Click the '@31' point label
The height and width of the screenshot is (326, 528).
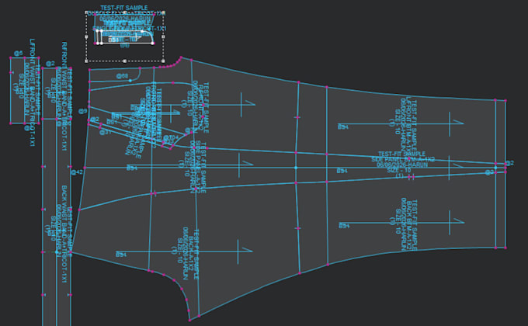(105, 133)
